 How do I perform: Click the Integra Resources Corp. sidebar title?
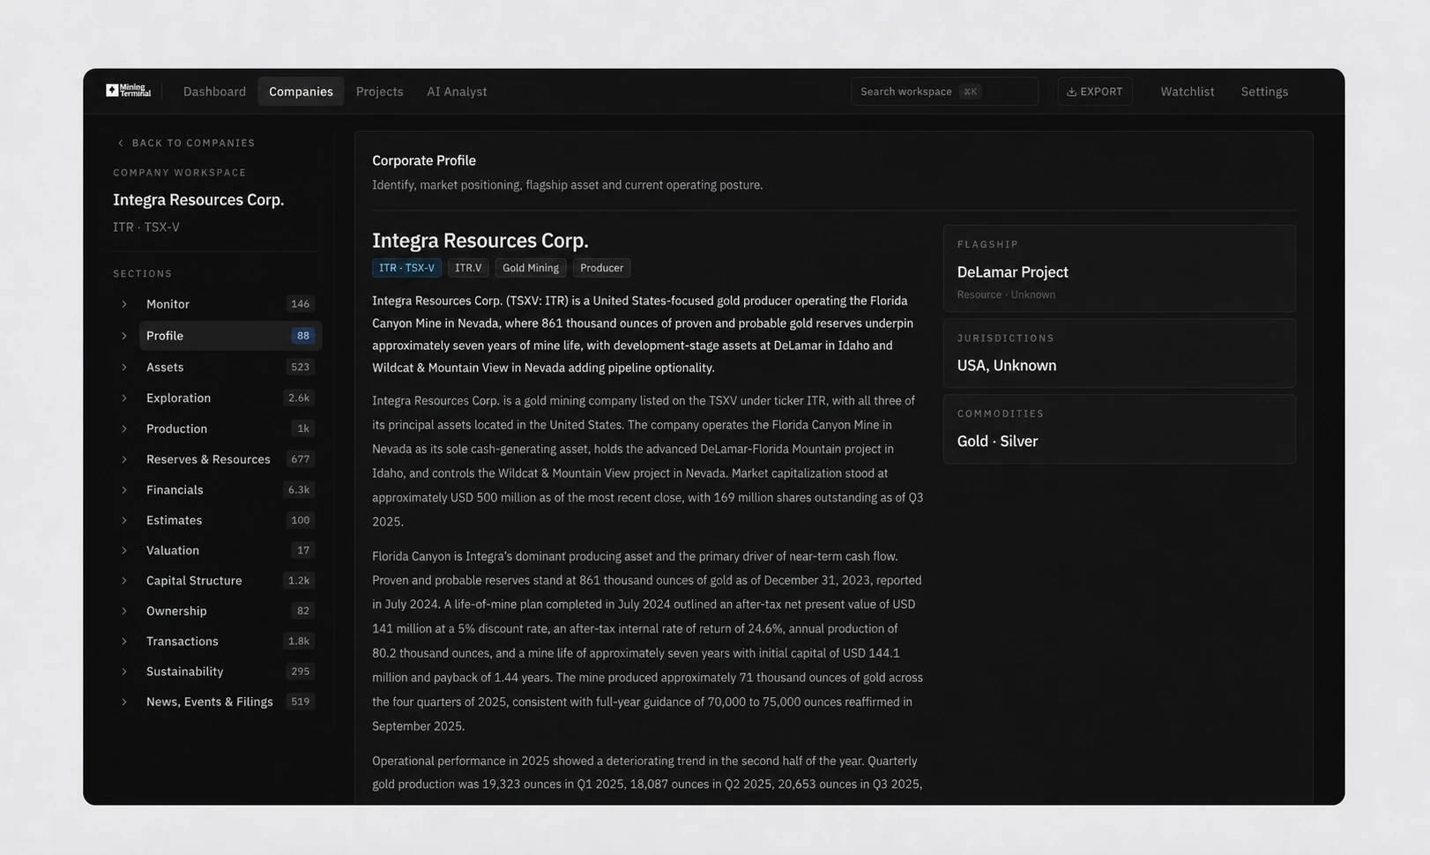pyautogui.click(x=198, y=200)
